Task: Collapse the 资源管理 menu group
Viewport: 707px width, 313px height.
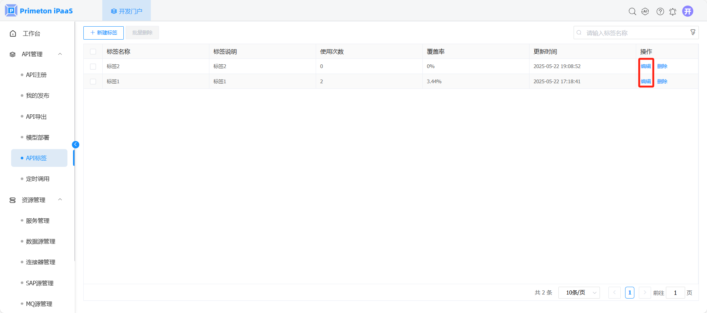Action: click(60, 200)
